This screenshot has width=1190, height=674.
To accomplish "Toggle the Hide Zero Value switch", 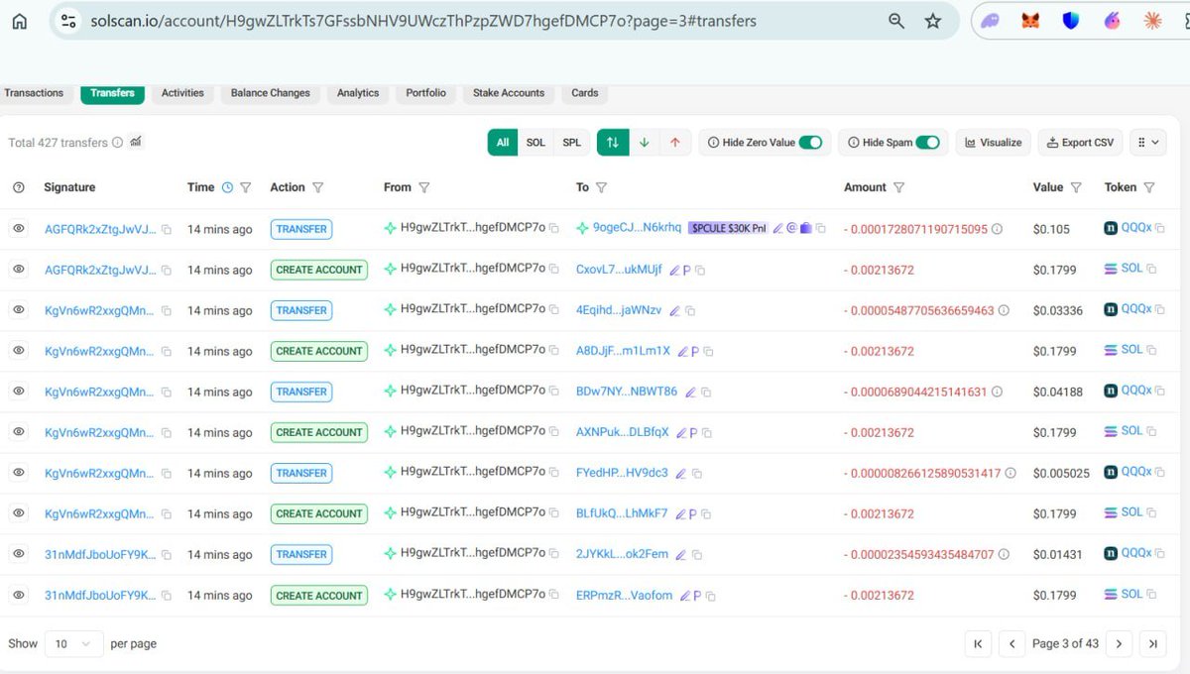I will pos(810,143).
